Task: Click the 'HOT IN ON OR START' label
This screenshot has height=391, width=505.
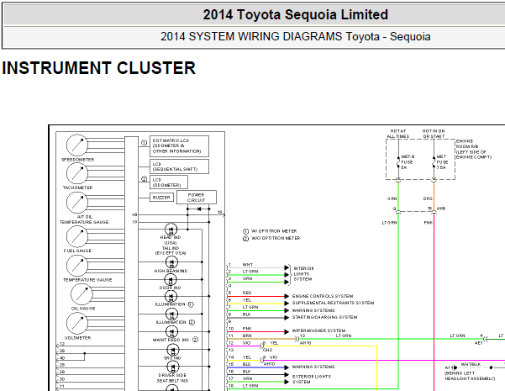Action: click(x=434, y=134)
